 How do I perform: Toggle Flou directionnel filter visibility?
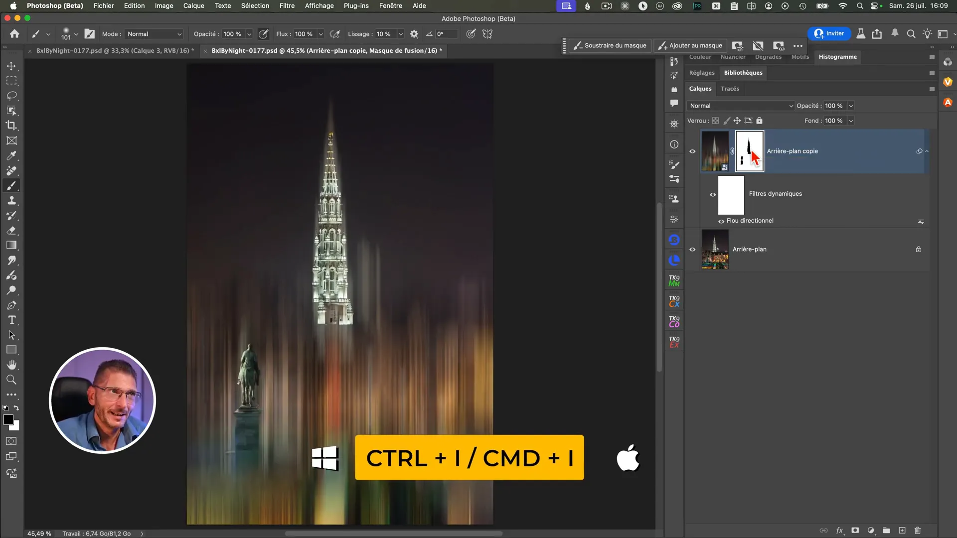(x=721, y=221)
